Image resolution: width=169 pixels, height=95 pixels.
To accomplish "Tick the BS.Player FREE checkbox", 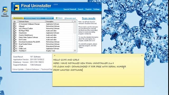I will point(14,31).
